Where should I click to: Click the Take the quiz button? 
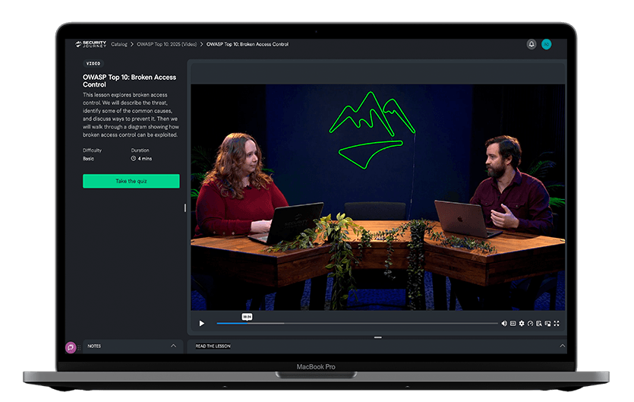131,181
